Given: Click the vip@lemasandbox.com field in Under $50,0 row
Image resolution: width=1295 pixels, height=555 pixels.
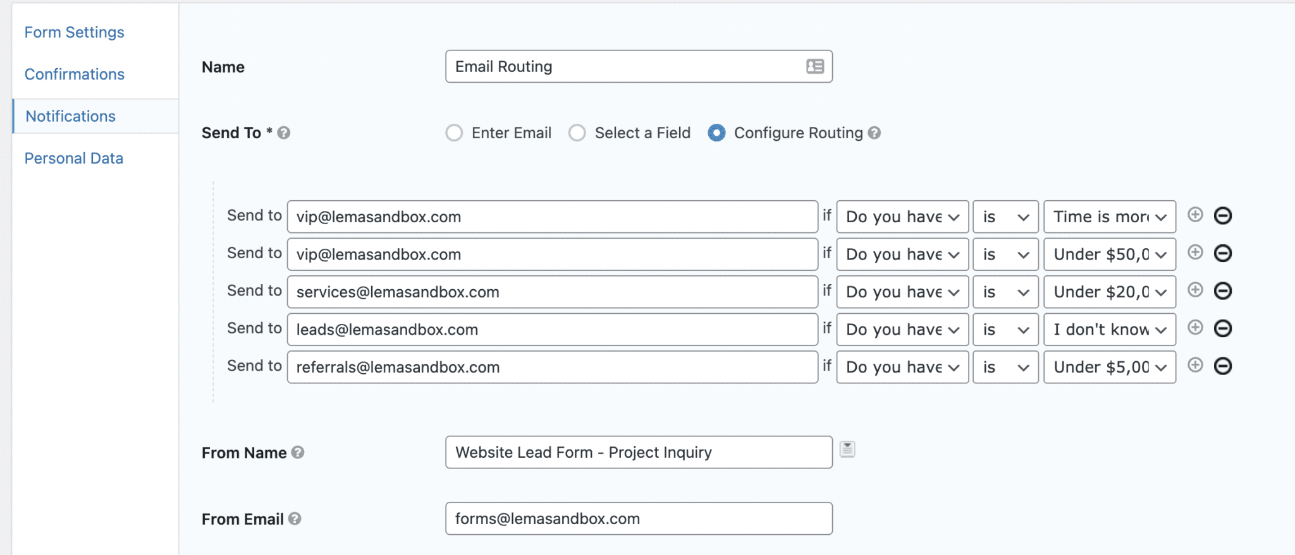Looking at the screenshot, I should tap(553, 254).
